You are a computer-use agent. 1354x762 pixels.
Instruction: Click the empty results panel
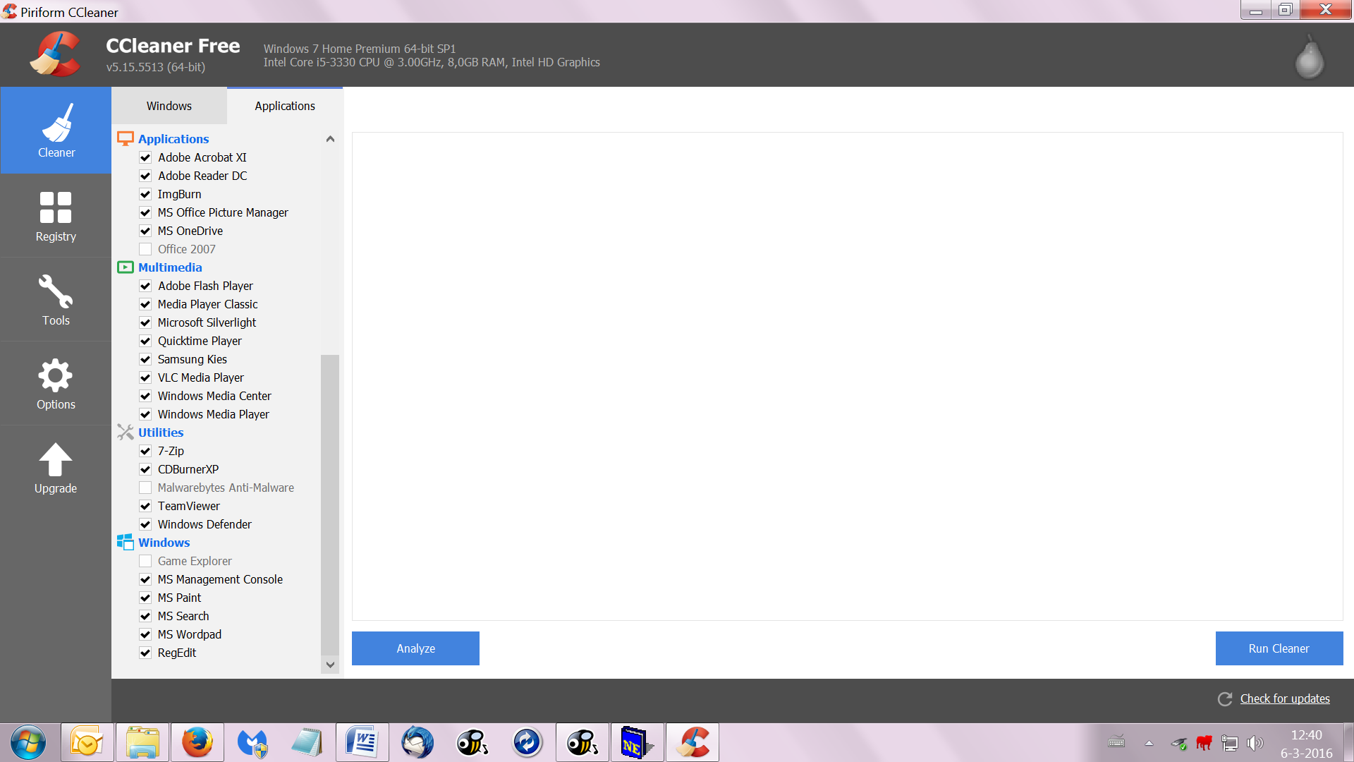click(x=847, y=376)
